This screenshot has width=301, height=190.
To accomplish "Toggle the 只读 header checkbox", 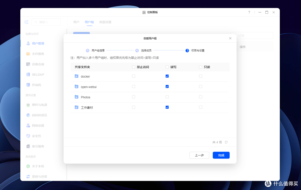I will click(x=201, y=67).
